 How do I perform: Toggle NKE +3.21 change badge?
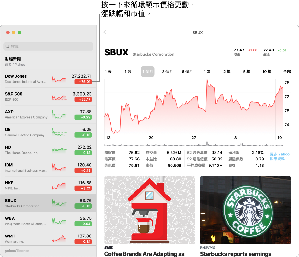[x=83, y=188]
